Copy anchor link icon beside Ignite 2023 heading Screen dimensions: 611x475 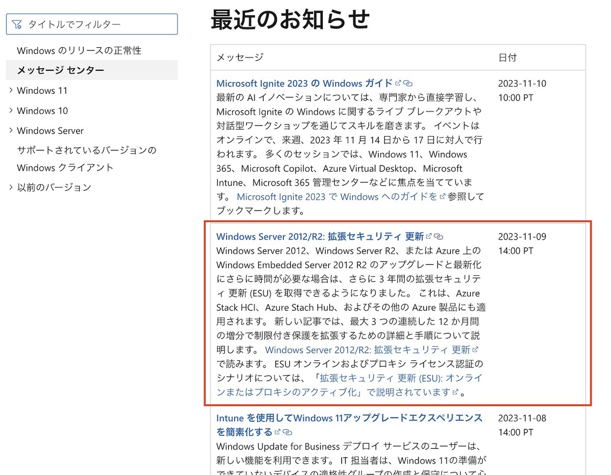click(407, 83)
